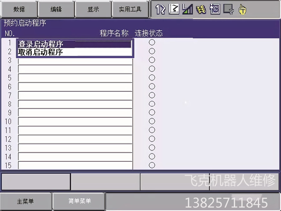This screenshot has width=281, height=211.
Task: Select program name field in row 5
Action: click(75, 78)
